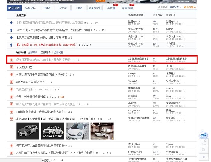This screenshot has width=211, height=162.
Task: Click the 精 badge beside 升级二代土豪灯分享过程
Action: (x=11, y=97)
